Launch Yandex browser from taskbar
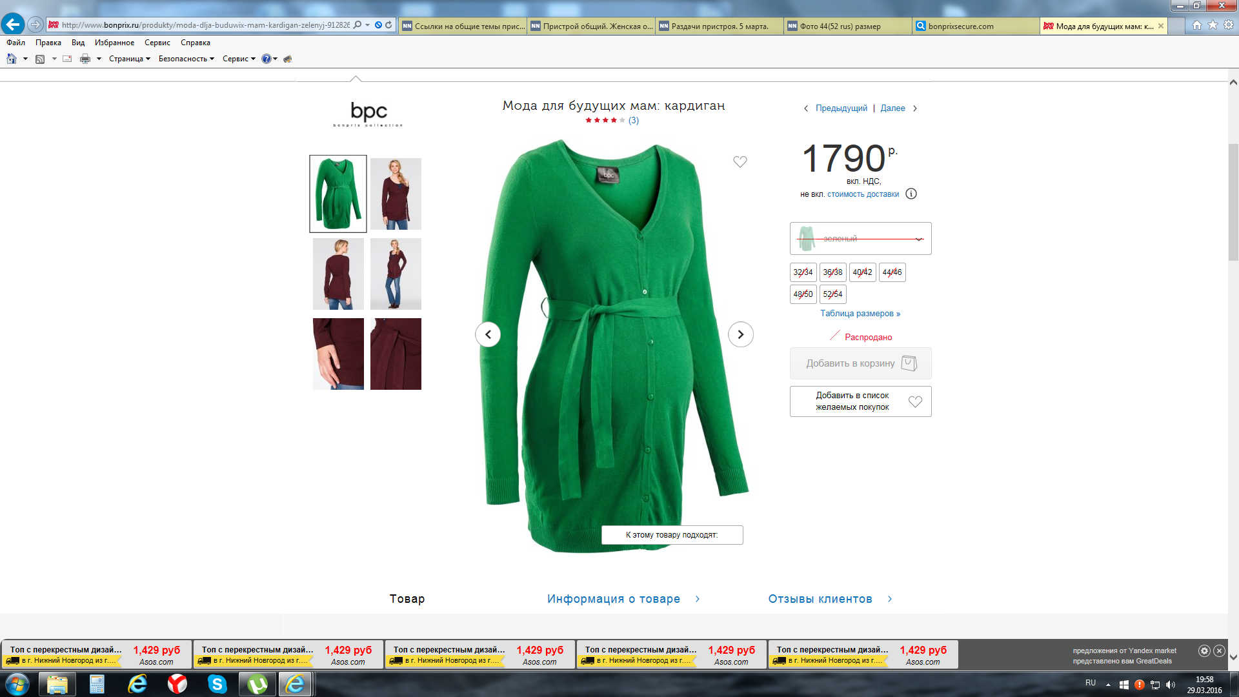Image resolution: width=1239 pixels, height=697 pixels. [x=177, y=684]
